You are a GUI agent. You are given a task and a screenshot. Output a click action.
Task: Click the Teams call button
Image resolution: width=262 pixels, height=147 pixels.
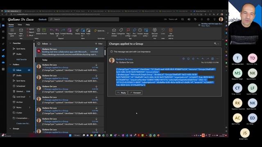pos(170,19)
